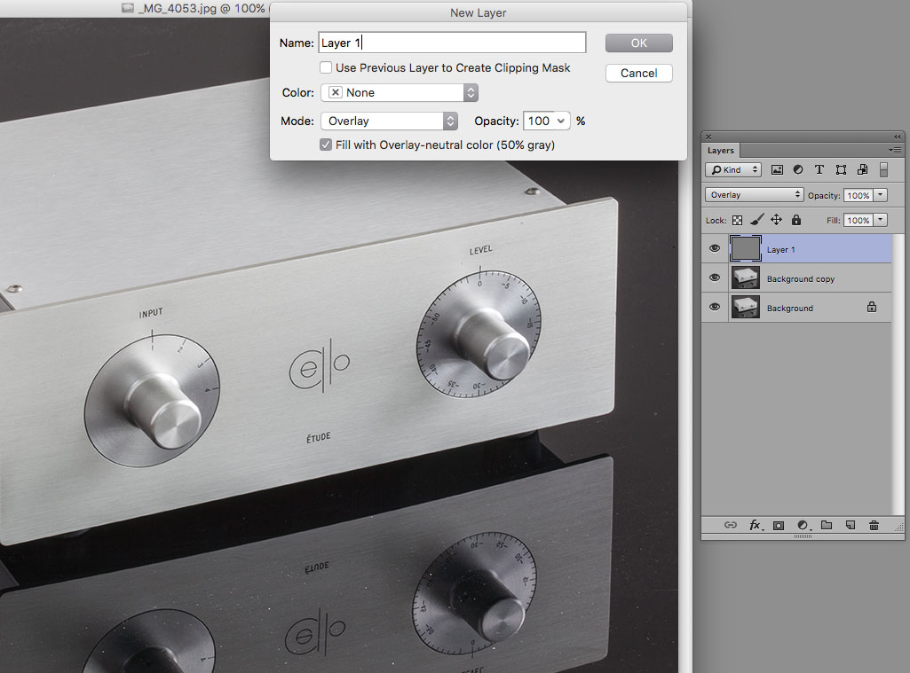
Task: Lock layer position icon
Action: click(x=776, y=220)
